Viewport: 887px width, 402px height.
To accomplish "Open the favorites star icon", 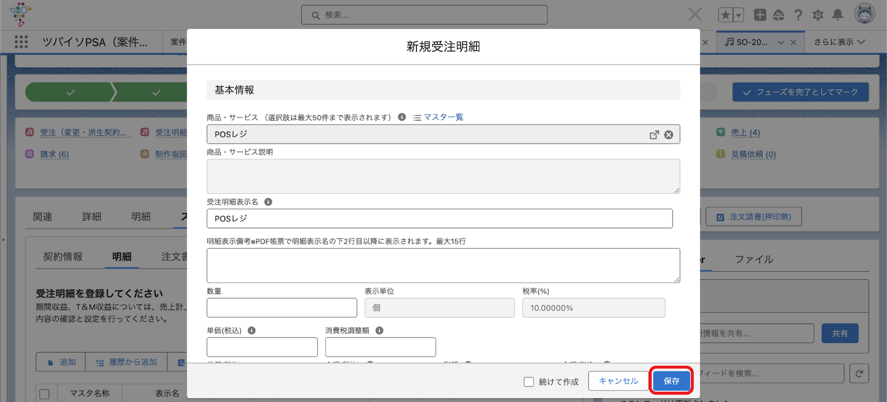I will (x=725, y=15).
